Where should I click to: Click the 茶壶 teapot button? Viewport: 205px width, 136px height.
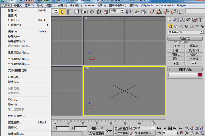tap(176, 63)
